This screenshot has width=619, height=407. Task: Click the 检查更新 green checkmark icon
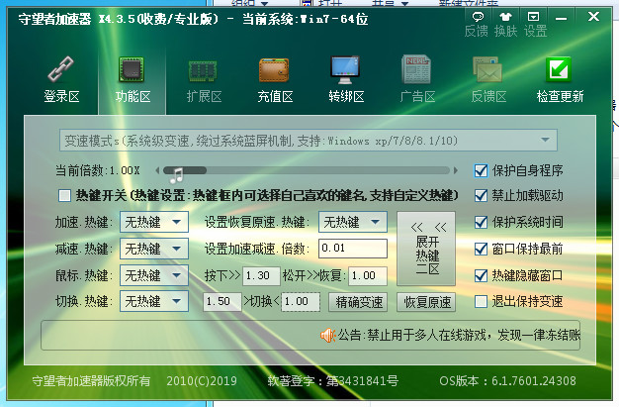[x=559, y=69]
